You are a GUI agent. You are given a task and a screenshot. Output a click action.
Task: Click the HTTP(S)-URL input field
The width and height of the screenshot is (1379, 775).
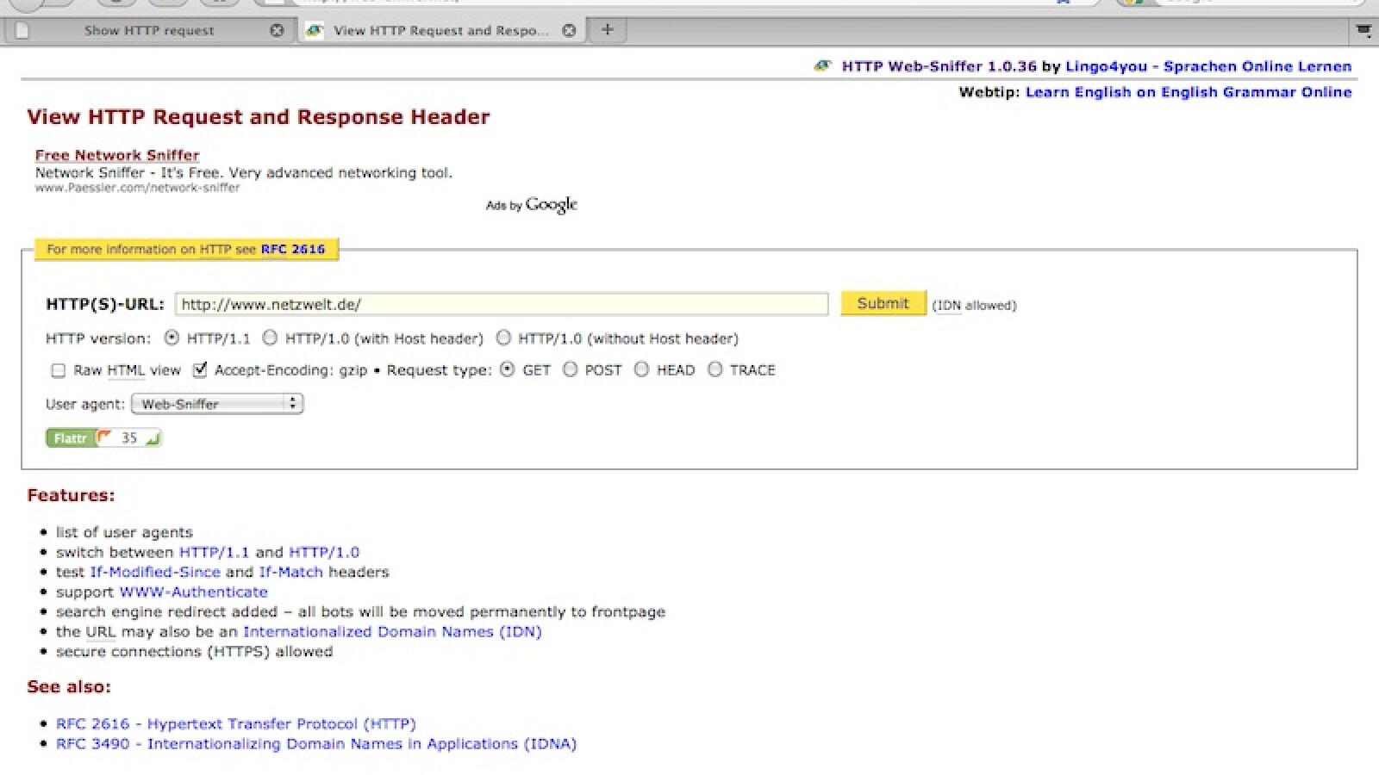501,304
